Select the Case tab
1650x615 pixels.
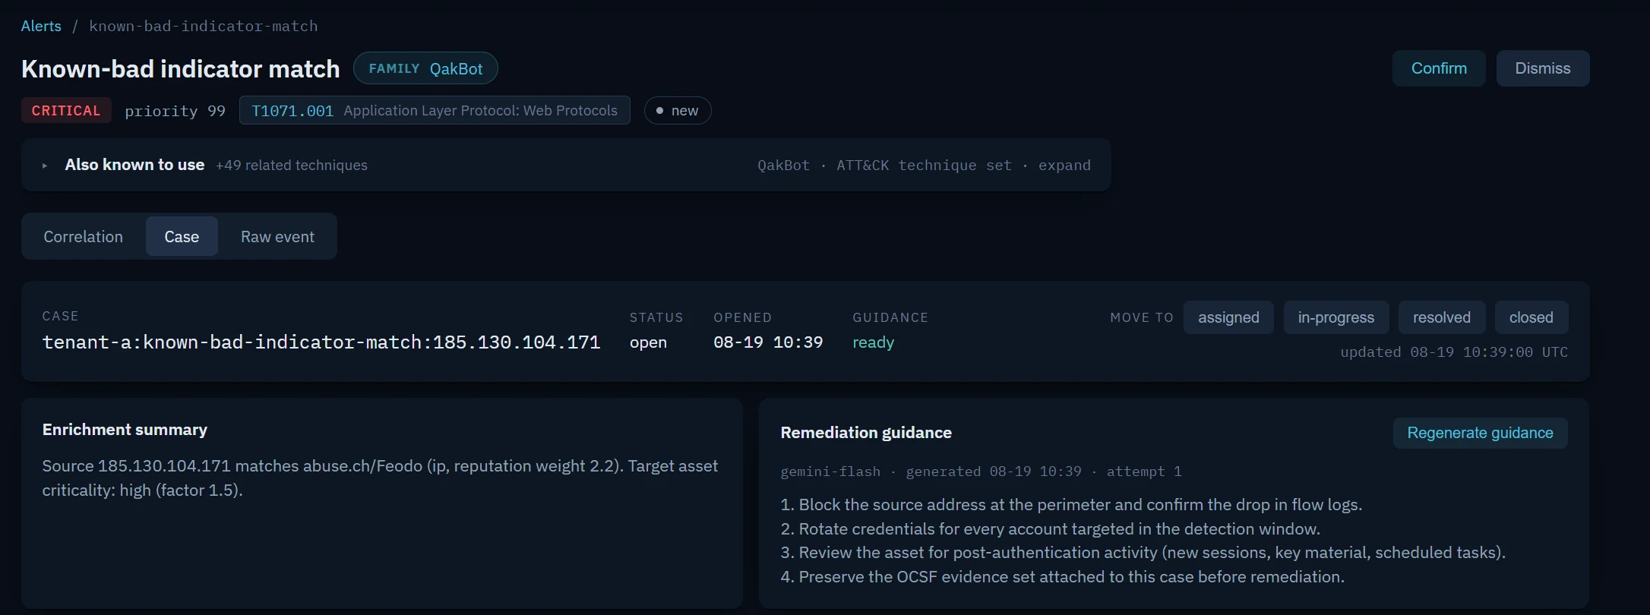point(182,237)
